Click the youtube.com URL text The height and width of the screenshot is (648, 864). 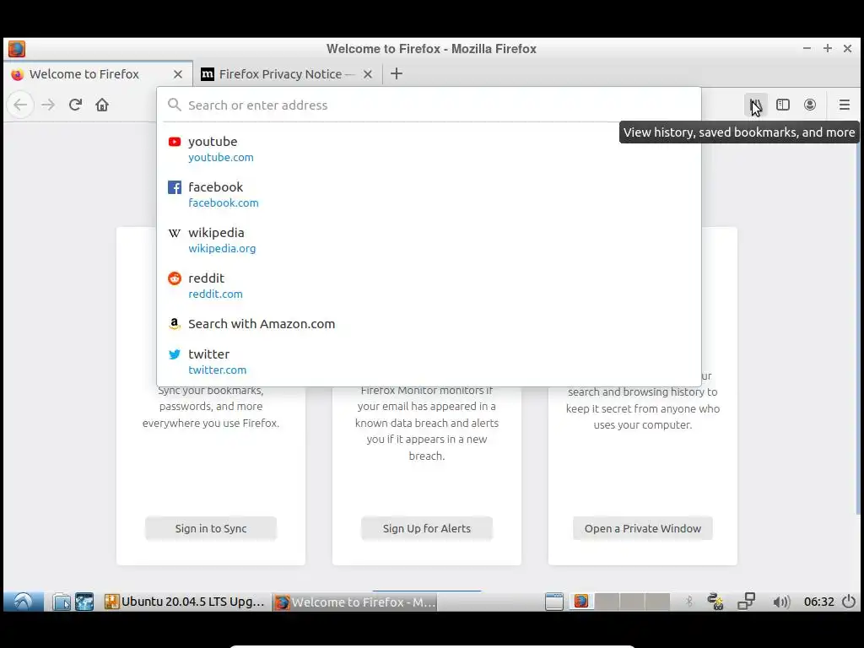coord(221,158)
